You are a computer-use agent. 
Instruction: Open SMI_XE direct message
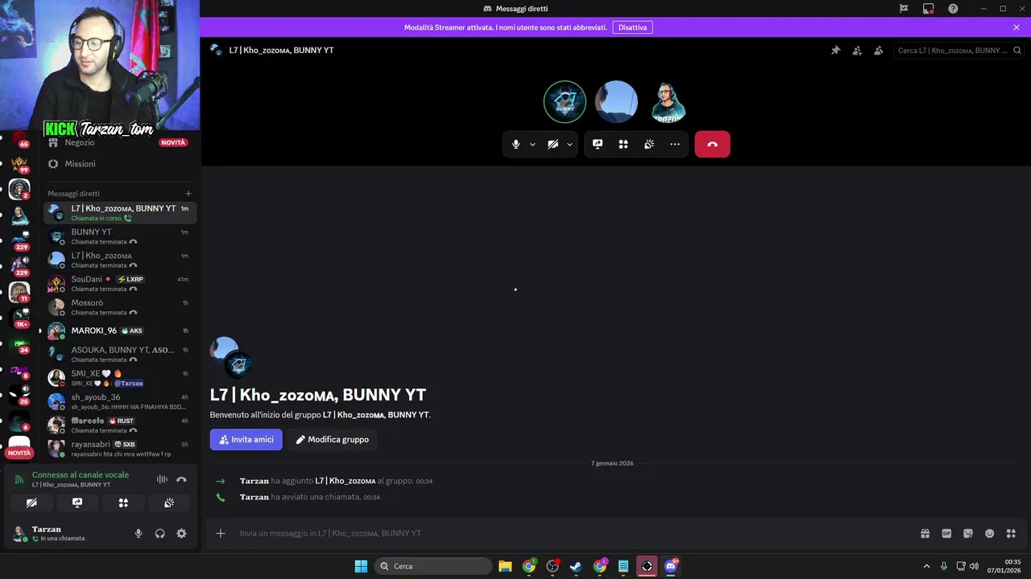click(x=119, y=378)
